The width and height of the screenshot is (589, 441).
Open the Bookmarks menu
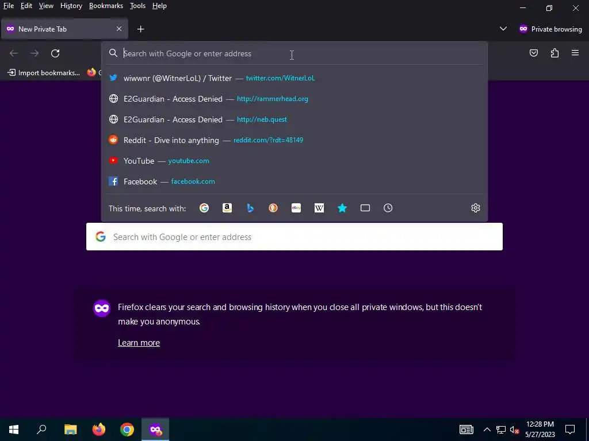click(x=106, y=6)
